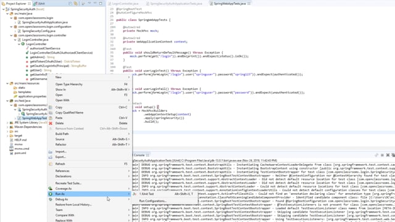Collapse the SpringSecurityAuth project node

pyautogui.click(x=4, y=9)
